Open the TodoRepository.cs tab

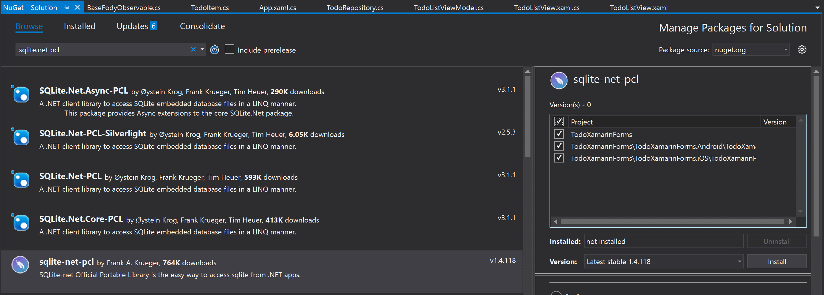[x=355, y=7]
